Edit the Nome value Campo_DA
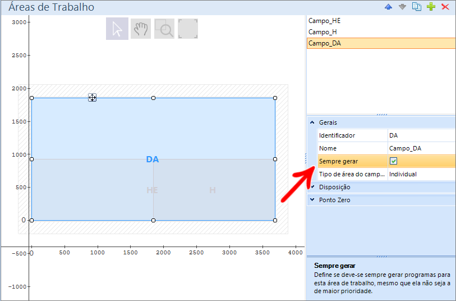This screenshot has height=301, width=456. tap(422, 148)
